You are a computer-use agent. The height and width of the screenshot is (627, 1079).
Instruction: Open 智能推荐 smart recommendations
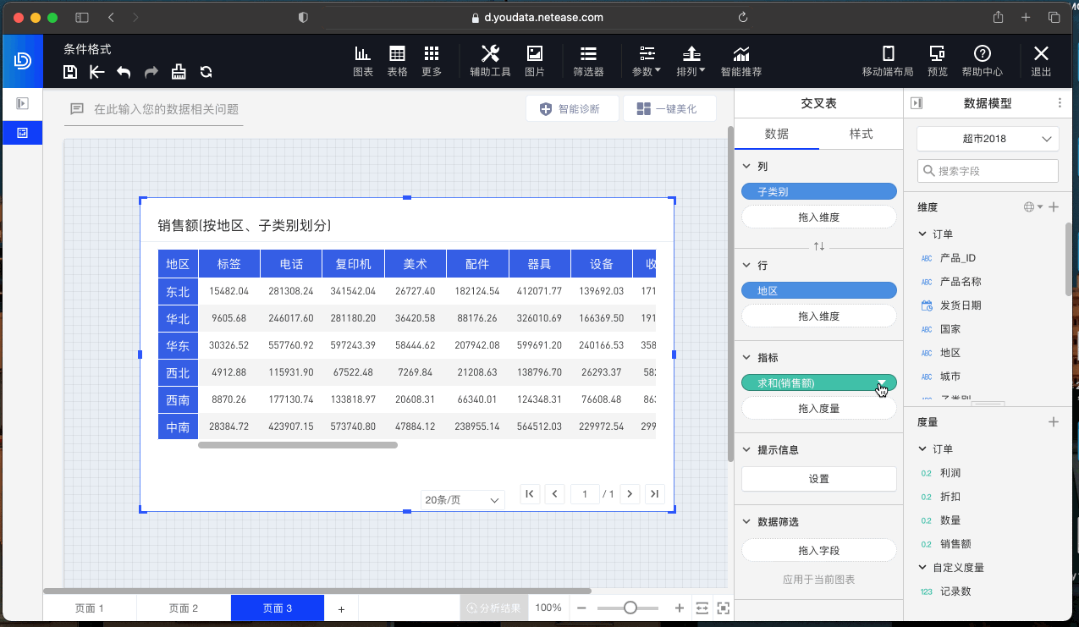[741, 61]
